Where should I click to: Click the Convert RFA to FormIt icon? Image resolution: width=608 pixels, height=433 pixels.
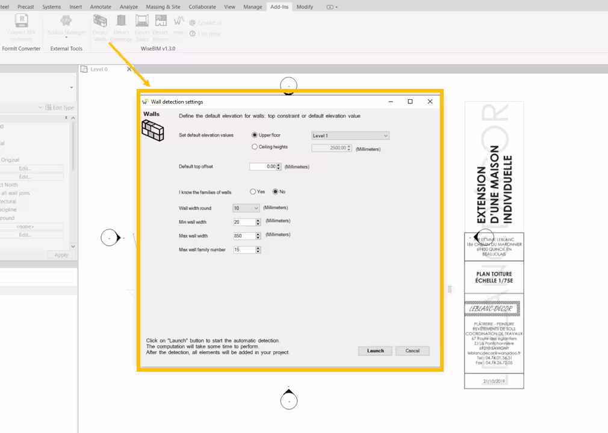[22, 23]
